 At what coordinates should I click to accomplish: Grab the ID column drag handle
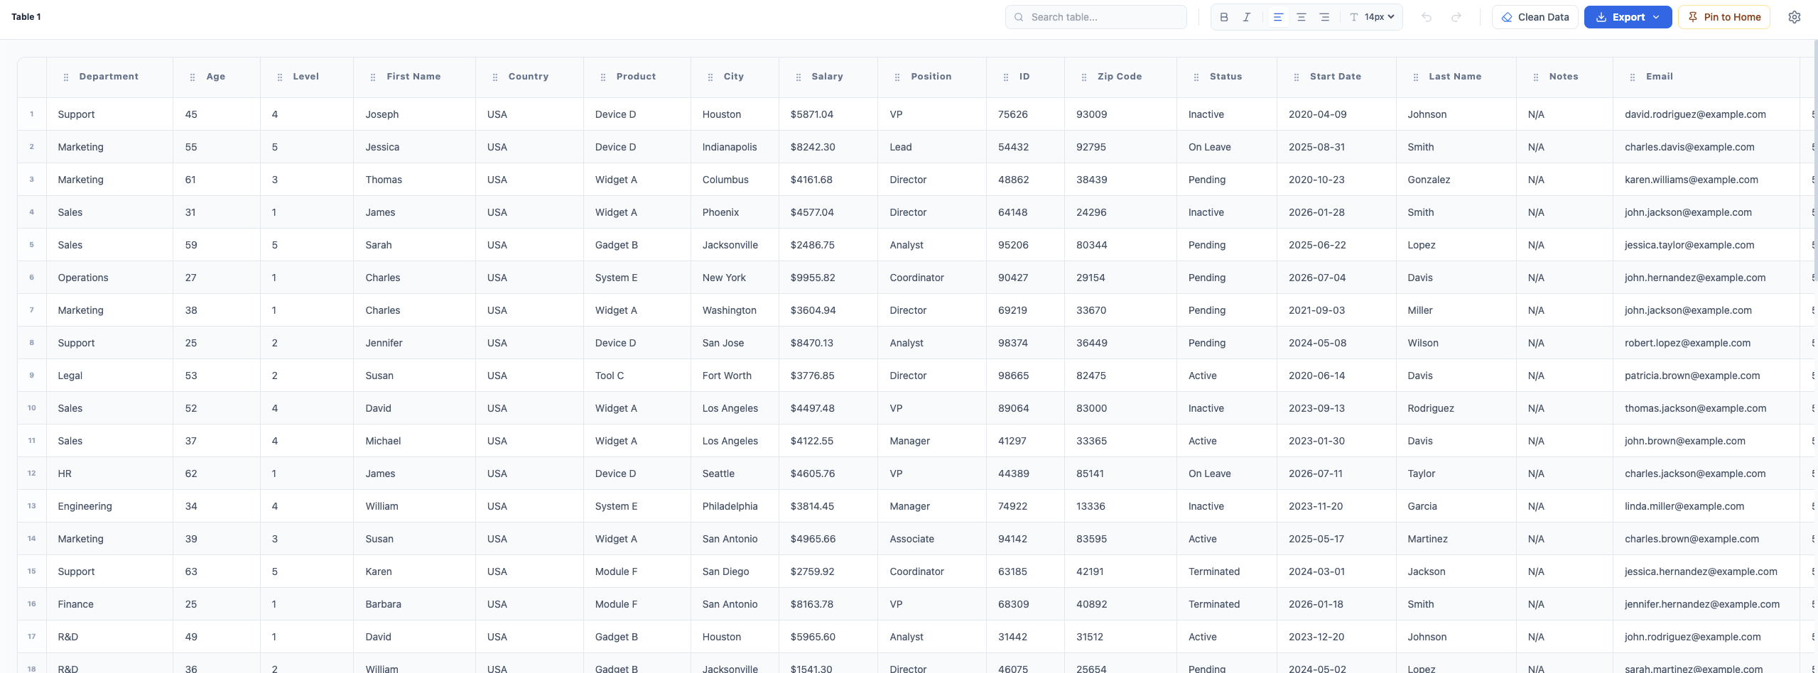click(x=1006, y=77)
